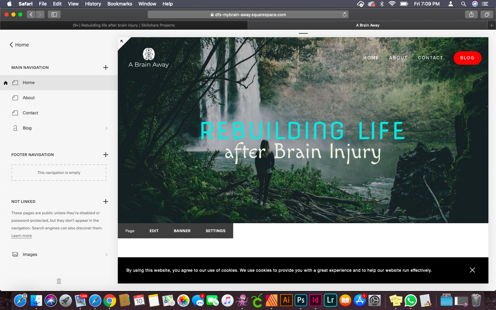496x310 pixels.
Task: Select the Contact page in sidebar
Action: [59, 113]
